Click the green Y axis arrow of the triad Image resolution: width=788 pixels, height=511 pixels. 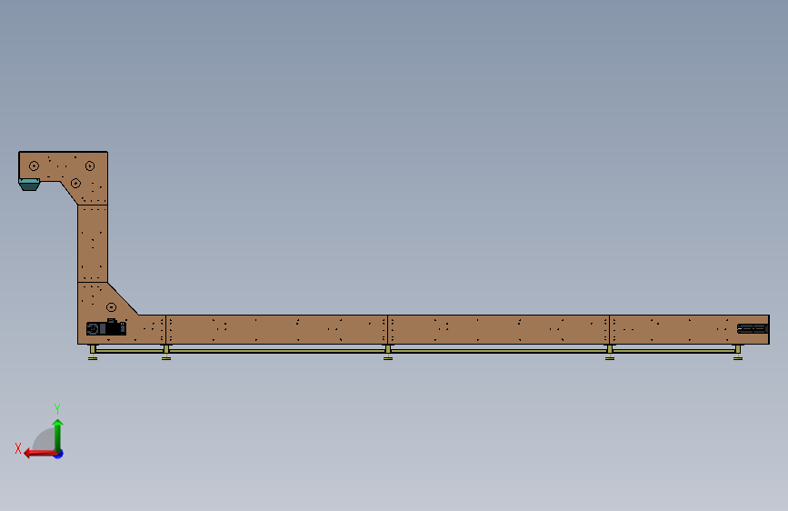pos(58,435)
